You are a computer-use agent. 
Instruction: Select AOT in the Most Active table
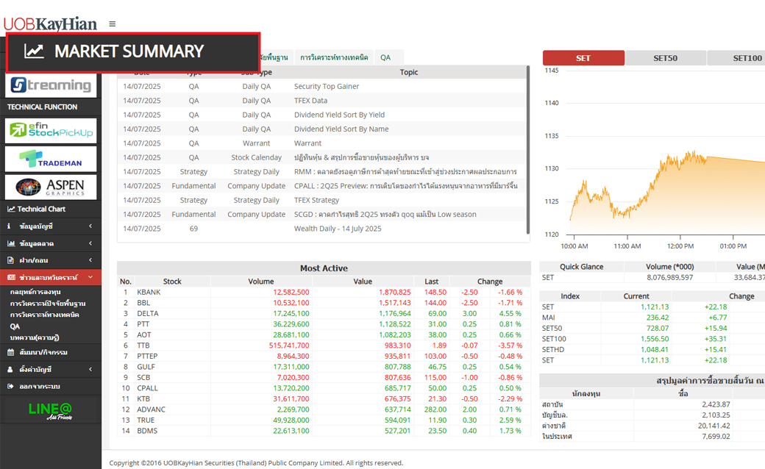(144, 335)
